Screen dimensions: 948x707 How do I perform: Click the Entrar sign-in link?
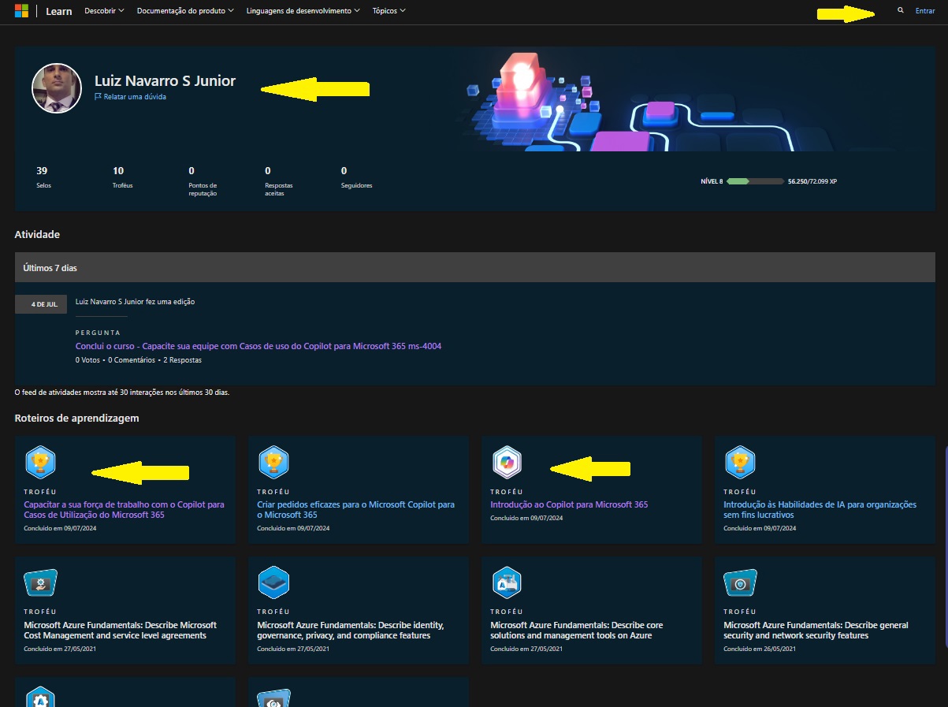[x=925, y=11]
